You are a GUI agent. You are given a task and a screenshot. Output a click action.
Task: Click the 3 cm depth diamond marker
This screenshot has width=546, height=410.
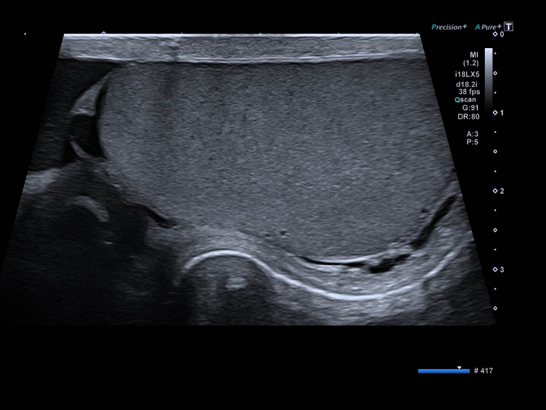coord(495,269)
